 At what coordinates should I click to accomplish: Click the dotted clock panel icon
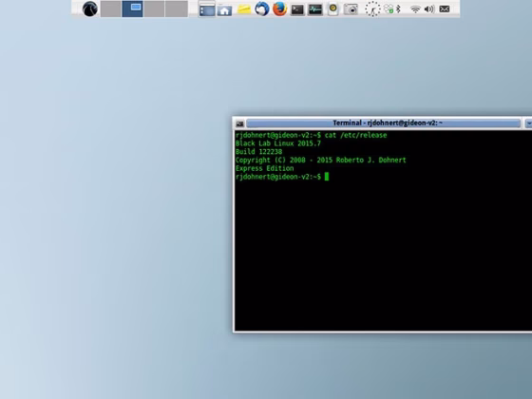coord(372,9)
